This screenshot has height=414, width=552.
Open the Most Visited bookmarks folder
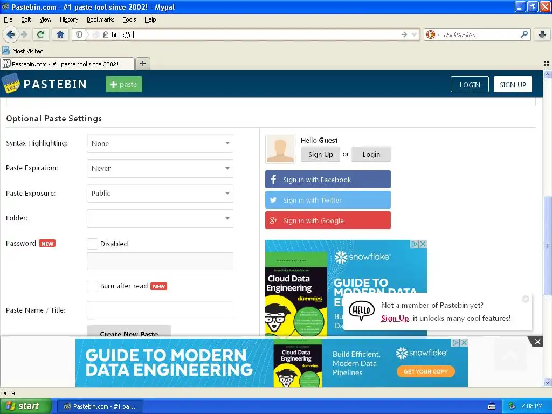[x=23, y=51]
